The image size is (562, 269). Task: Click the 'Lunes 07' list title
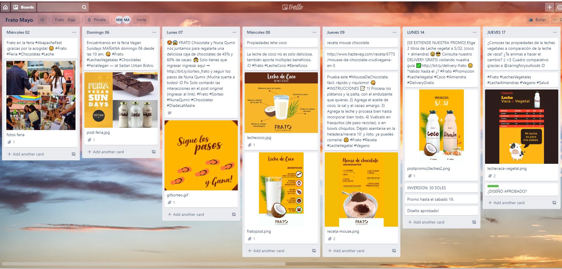(x=175, y=32)
